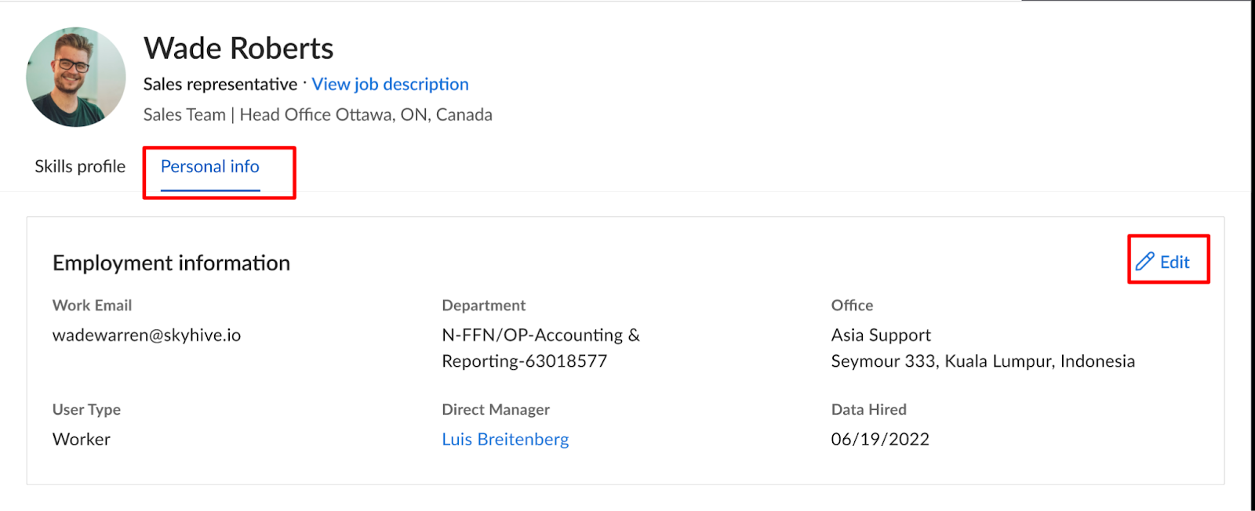Screen dimensions: 1255x511
Task: Click the Edit button label
Action: (1175, 262)
